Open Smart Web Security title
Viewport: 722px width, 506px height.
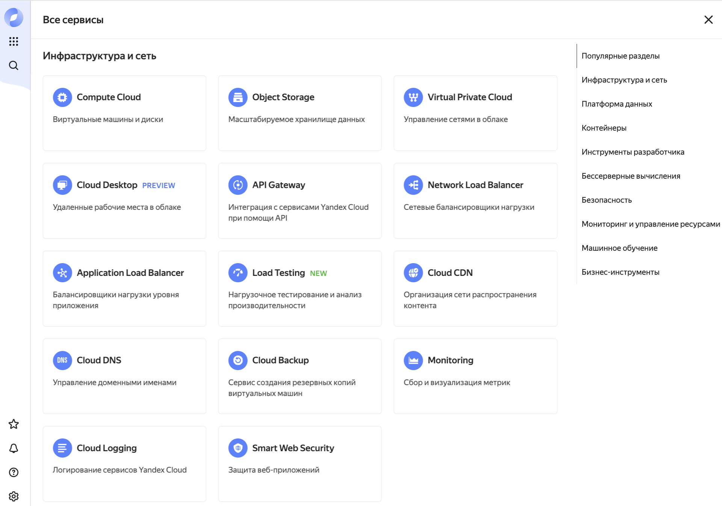293,448
